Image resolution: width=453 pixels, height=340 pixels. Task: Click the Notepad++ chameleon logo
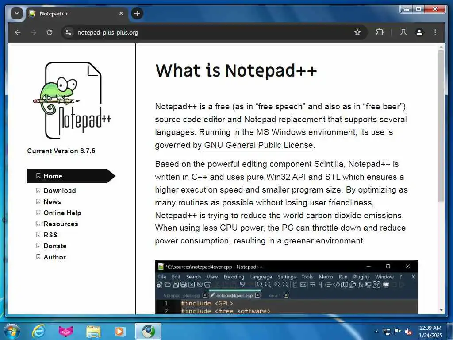pos(72,100)
